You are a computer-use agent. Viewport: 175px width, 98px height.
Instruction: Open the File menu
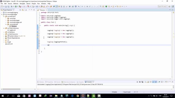[2, 4]
